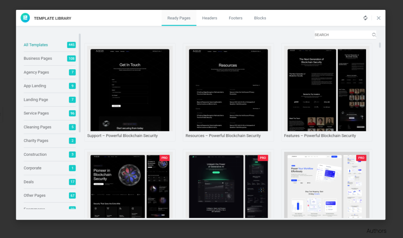Click the 445 count badge
This screenshot has height=238, width=403.
(71, 45)
